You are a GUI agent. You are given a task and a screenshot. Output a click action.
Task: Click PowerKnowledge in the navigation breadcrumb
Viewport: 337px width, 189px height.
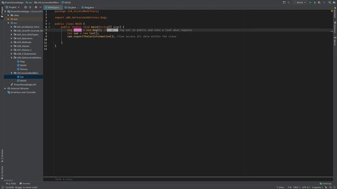pyautogui.click(x=13, y=3)
